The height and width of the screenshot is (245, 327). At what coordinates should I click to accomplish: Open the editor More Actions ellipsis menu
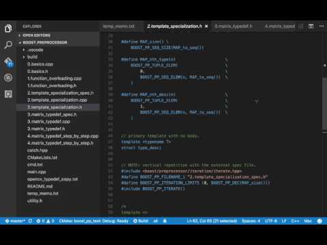[322, 27]
